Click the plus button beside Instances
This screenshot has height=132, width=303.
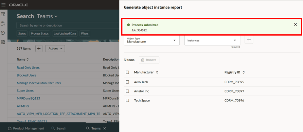249,39
